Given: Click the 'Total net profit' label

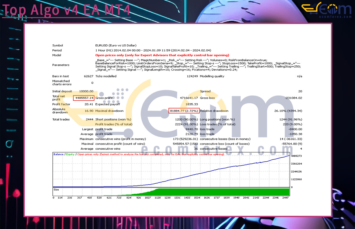Looking at the screenshot, I should coord(59,98).
